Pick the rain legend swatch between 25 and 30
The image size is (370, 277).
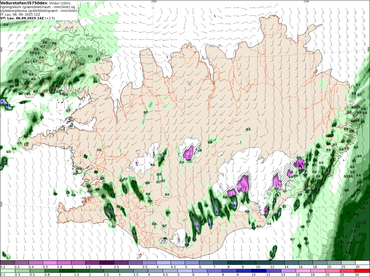[x=348, y=271]
